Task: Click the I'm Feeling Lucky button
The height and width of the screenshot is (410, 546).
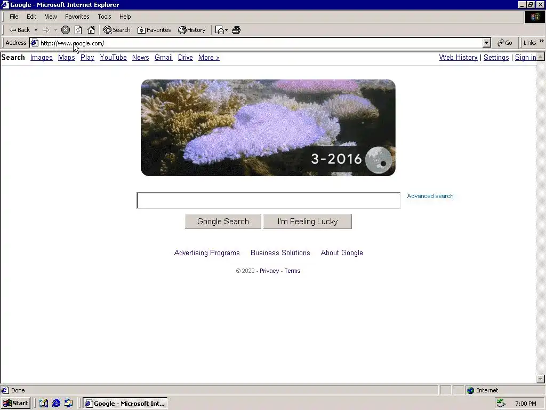Action: pos(308,222)
